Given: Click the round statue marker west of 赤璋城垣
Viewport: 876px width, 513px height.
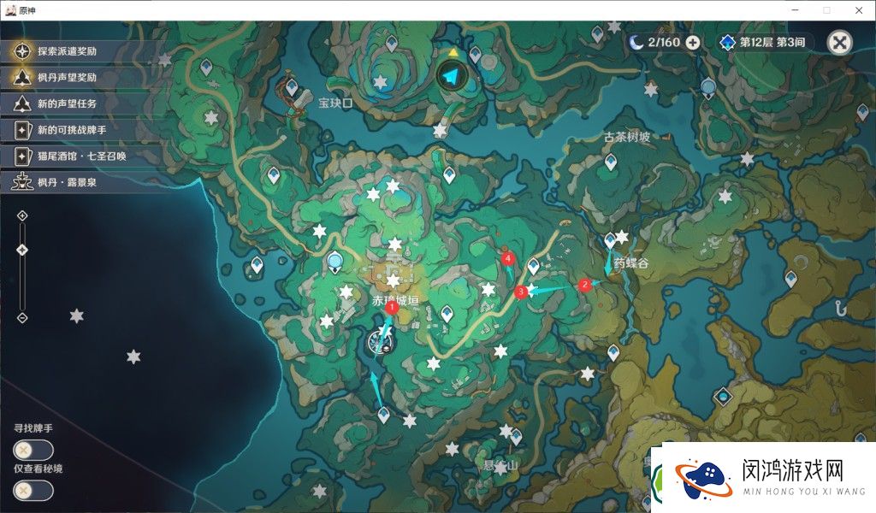Looking at the screenshot, I should tap(334, 262).
